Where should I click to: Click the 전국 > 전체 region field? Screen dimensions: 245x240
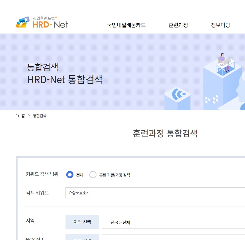173,222
